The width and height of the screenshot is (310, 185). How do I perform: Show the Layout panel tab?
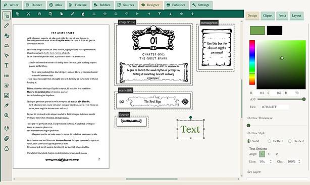click(296, 16)
